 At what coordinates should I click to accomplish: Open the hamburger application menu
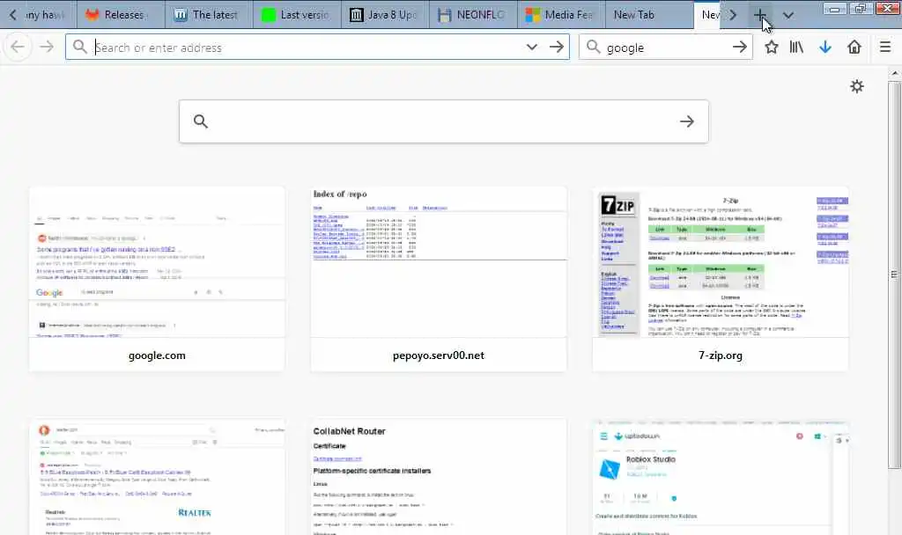(885, 48)
